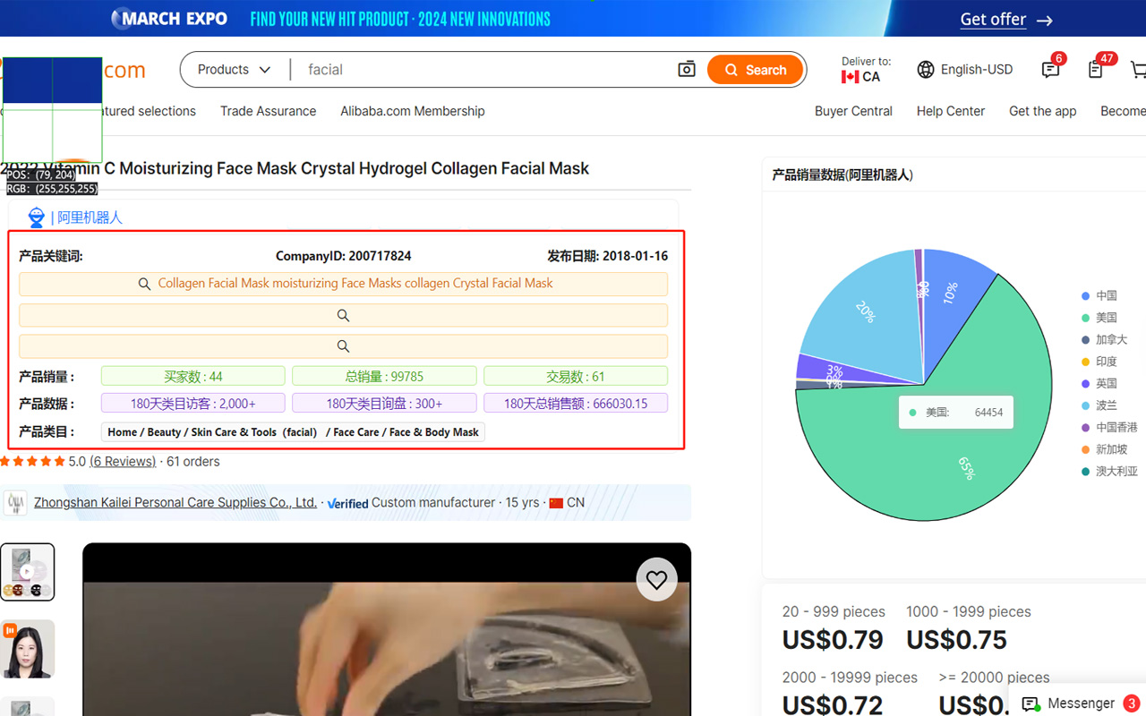Follow the Get offer link in the banner
This screenshot has height=716, width=1146.
coord(1006,19)
